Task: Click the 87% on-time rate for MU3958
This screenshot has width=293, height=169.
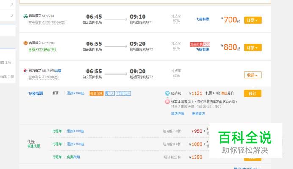Action: point(176,76)
